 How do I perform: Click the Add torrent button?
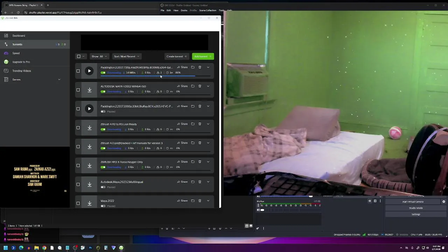203,56
